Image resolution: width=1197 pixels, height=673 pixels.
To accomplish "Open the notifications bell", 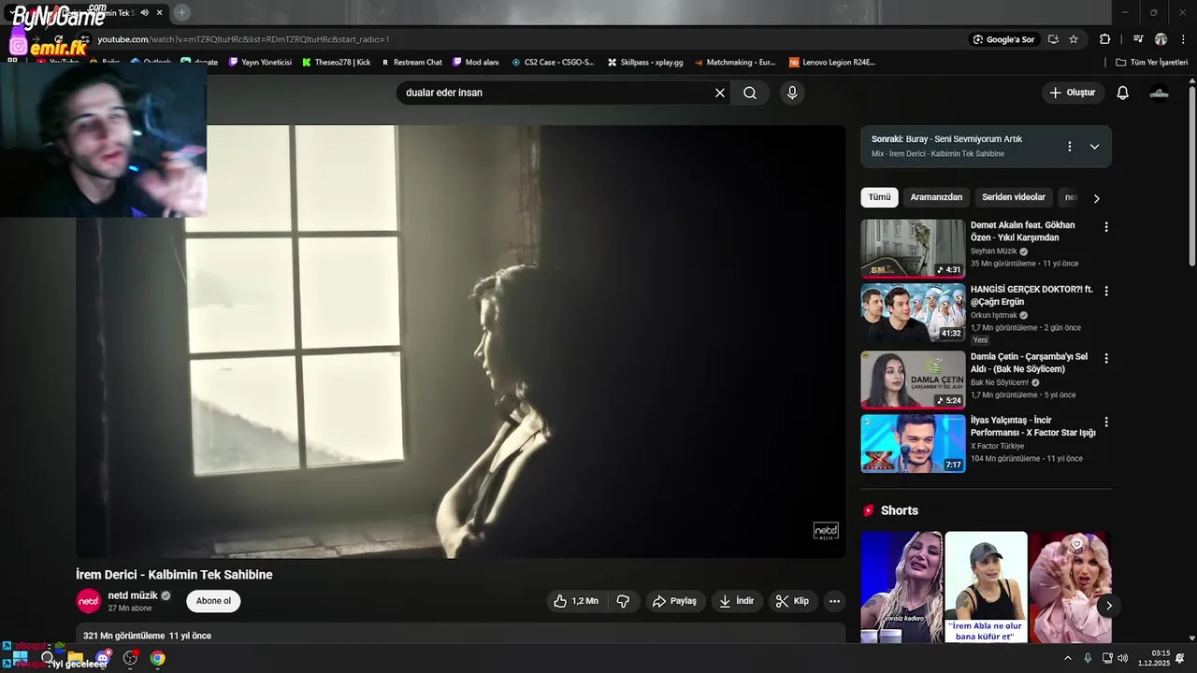I will click(1122, 93).
